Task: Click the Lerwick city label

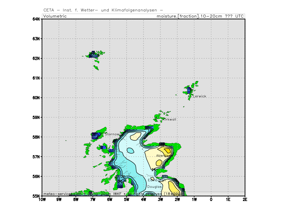Action: click(199, 96)
